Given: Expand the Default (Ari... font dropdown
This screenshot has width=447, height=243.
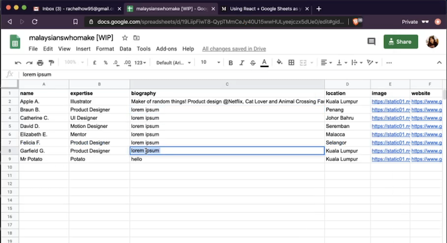Looking at the screenshot, I should pos(173,63).
